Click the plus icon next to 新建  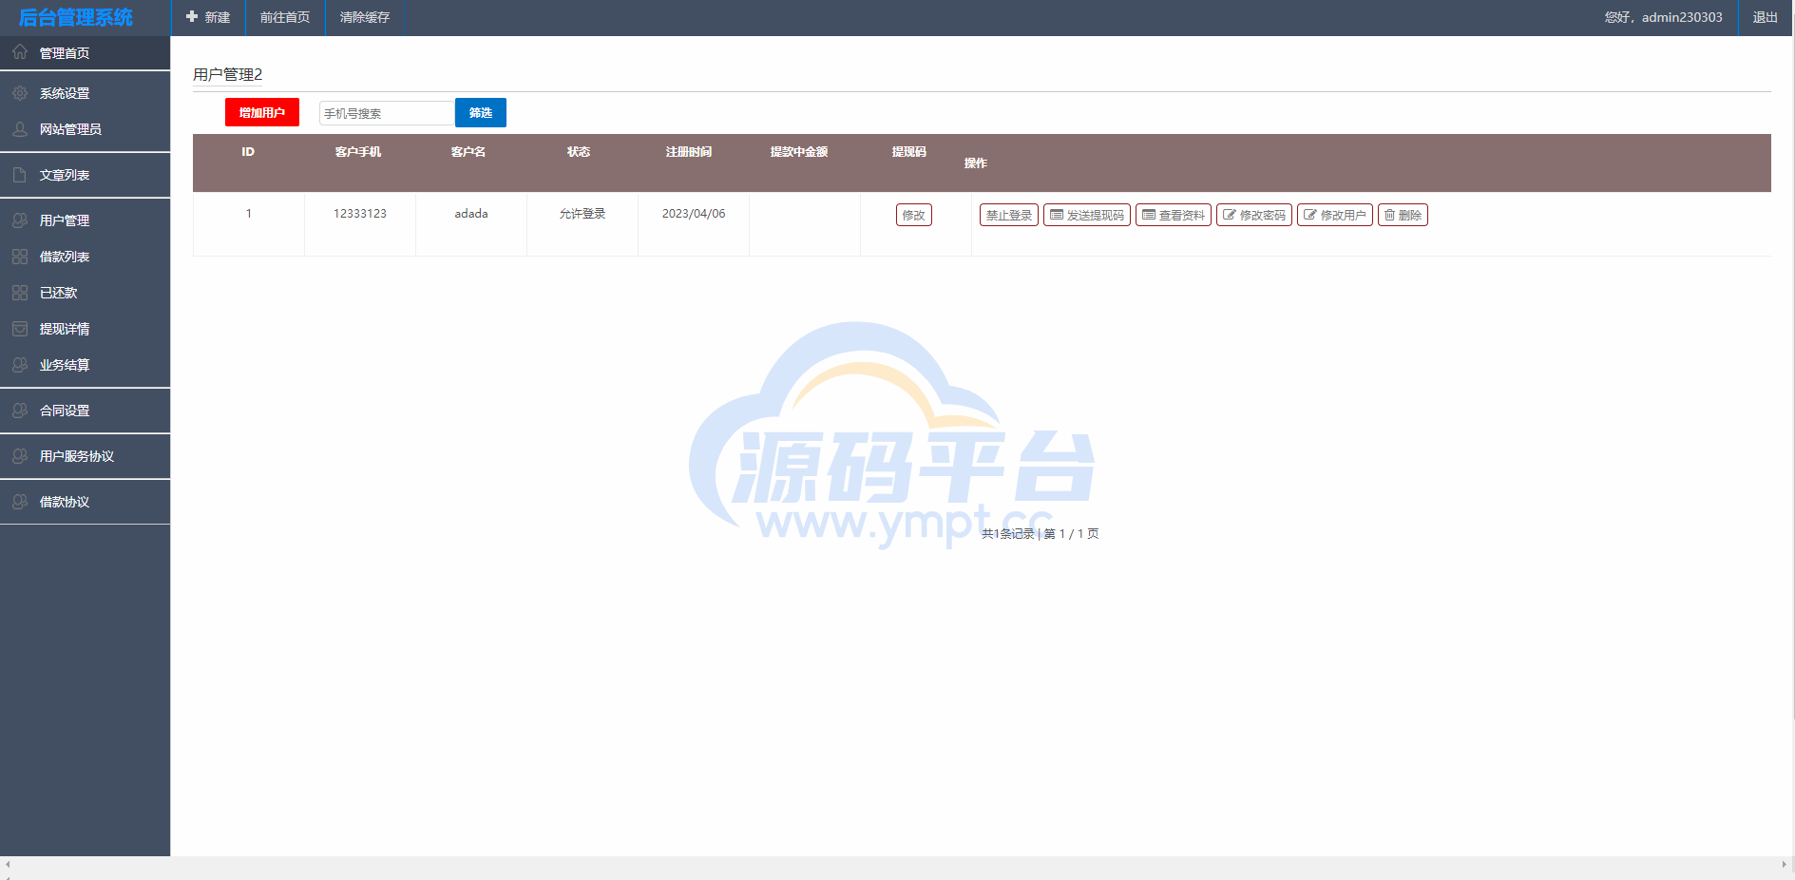(192, 17)
